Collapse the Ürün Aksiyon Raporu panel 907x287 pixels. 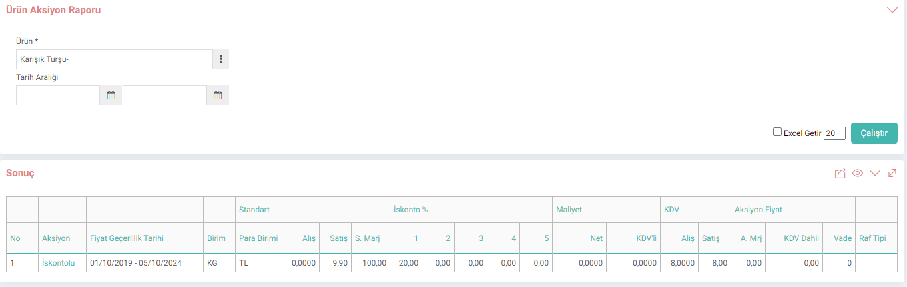[892, 10]
